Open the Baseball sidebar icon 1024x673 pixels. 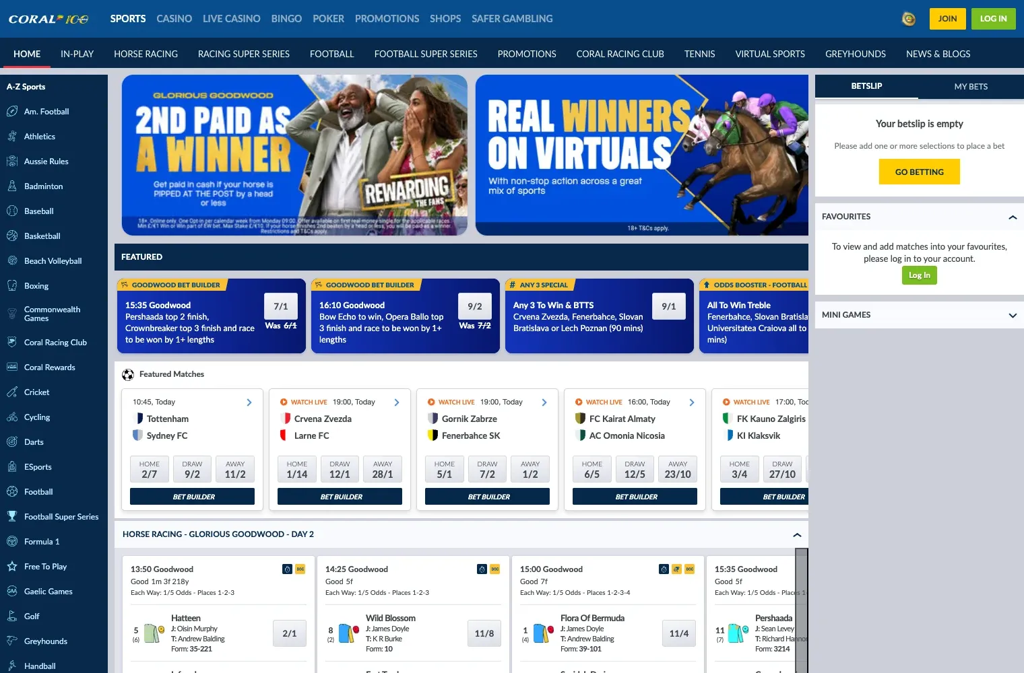click(x=12, y=211)
